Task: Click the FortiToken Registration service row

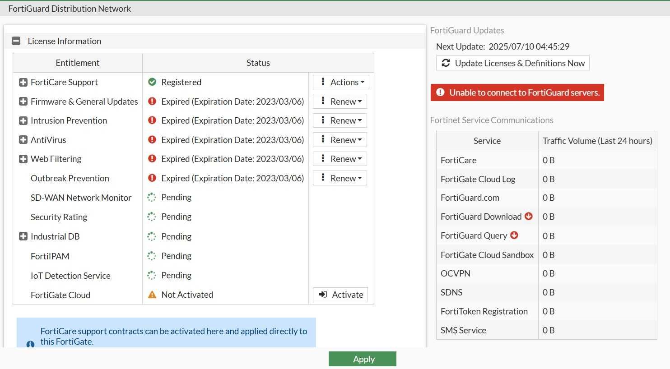Action: pos(547,311)
